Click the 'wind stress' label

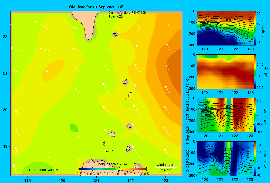165,164
